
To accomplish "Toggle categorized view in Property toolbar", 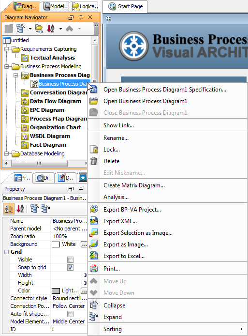I will 9,209.
